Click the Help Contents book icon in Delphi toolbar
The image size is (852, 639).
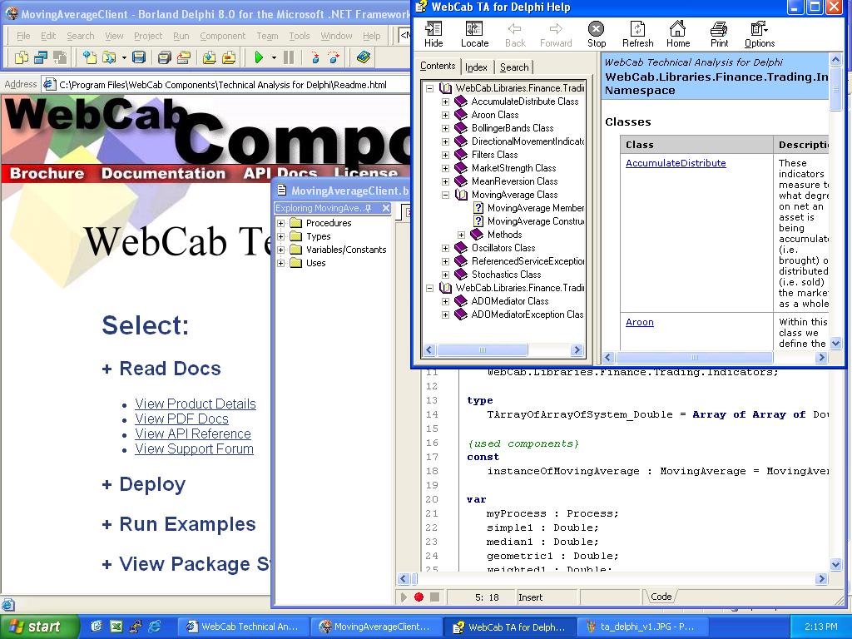(x=364, y=57)
